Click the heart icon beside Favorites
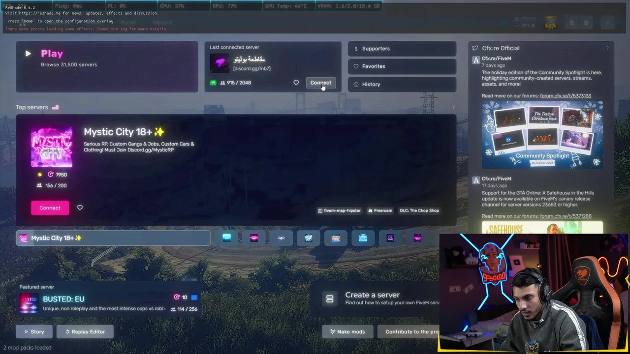 click(356, 66)
